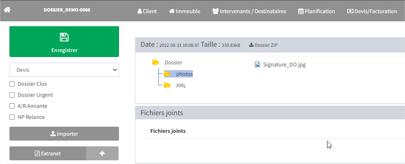Screen dimensions: 405x164
Task: Click the home icon in top bar
Action: click(7, 10)
